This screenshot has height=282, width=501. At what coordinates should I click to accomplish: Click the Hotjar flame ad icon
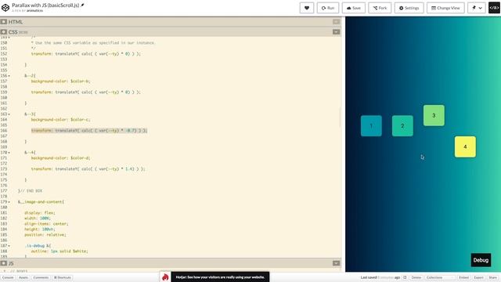165,277
